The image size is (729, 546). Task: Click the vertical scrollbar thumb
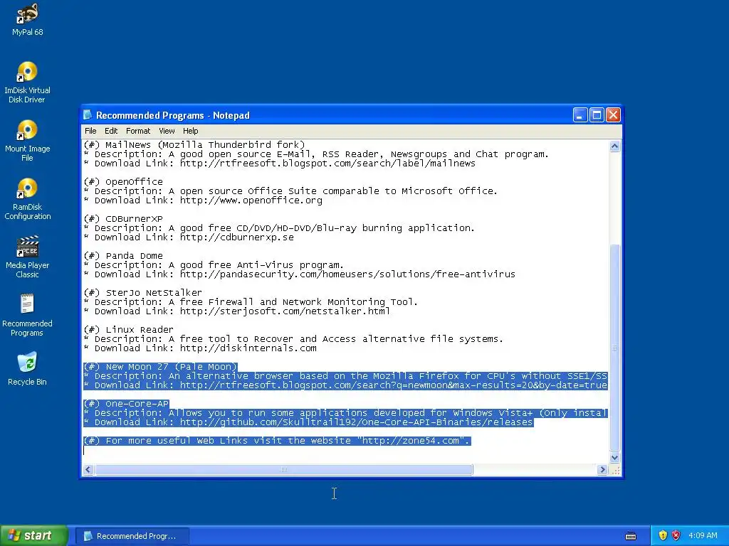coord(614,348)
